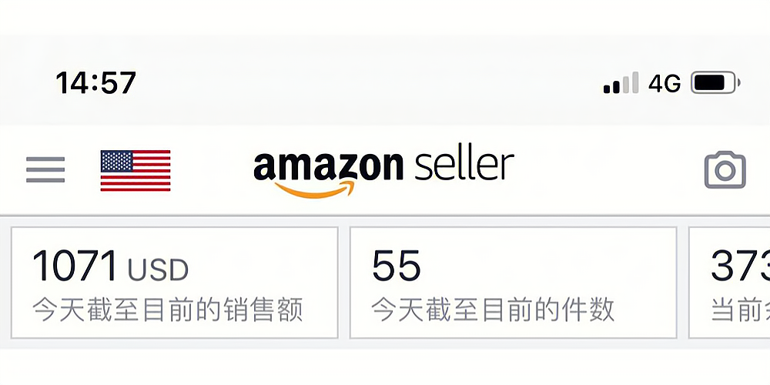This screenshot has height=385, width=770.
Task: Open the camera scanner icon
Action: click(x=725, y=170)
